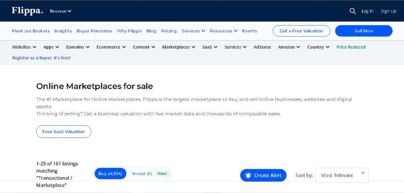404x193 pixels.
Task: Click the bell icon in Create Alert
Action: click(248, 176)
